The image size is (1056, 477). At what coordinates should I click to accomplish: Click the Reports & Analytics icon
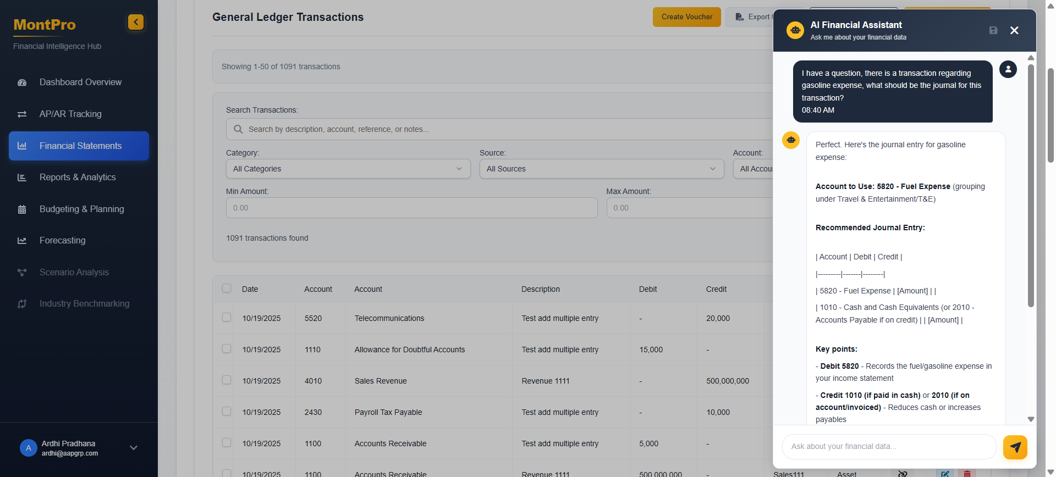(x=22, y=178)
